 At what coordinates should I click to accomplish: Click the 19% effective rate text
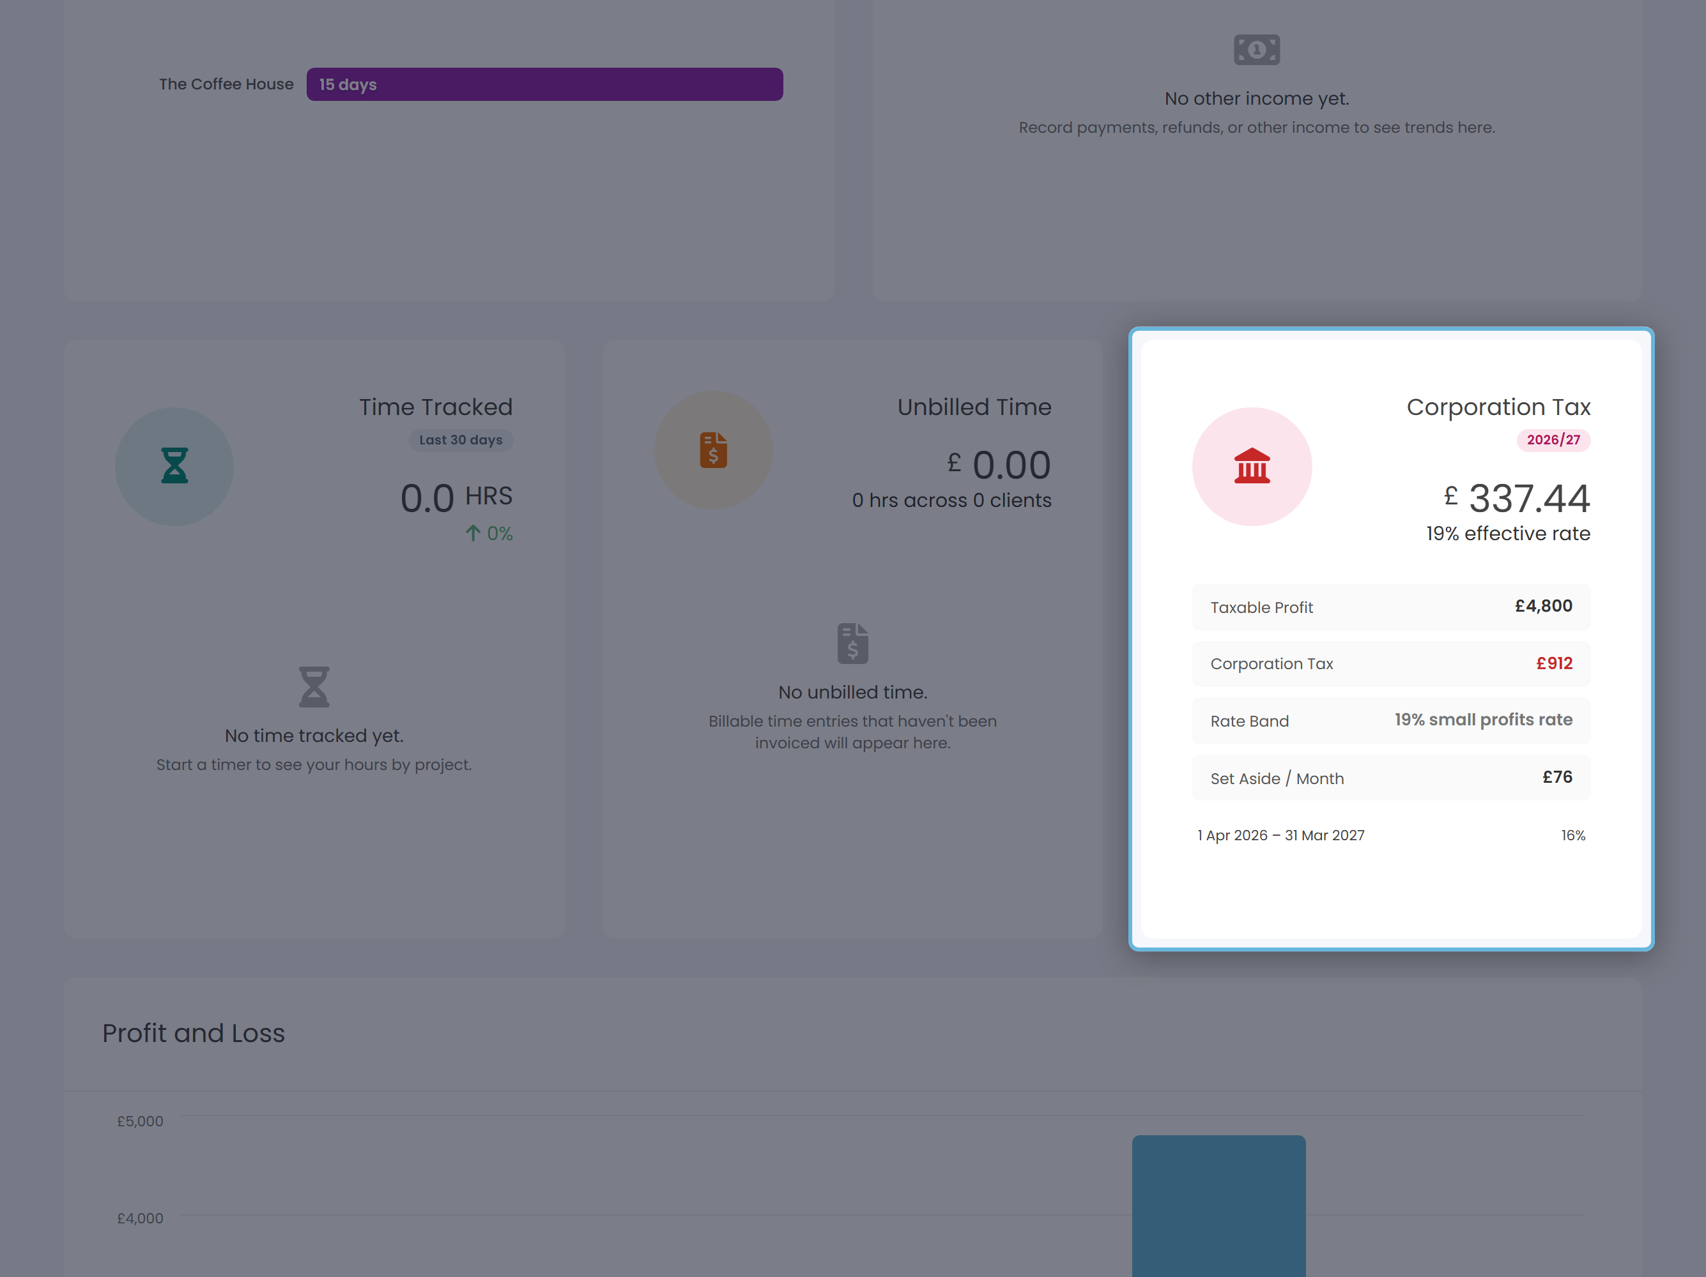click(1508, 533)
